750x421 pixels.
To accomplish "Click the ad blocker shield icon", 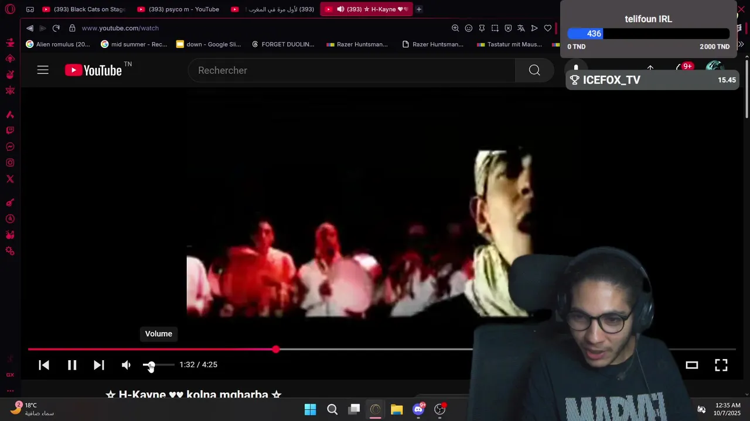I will [x=508, y=28].
